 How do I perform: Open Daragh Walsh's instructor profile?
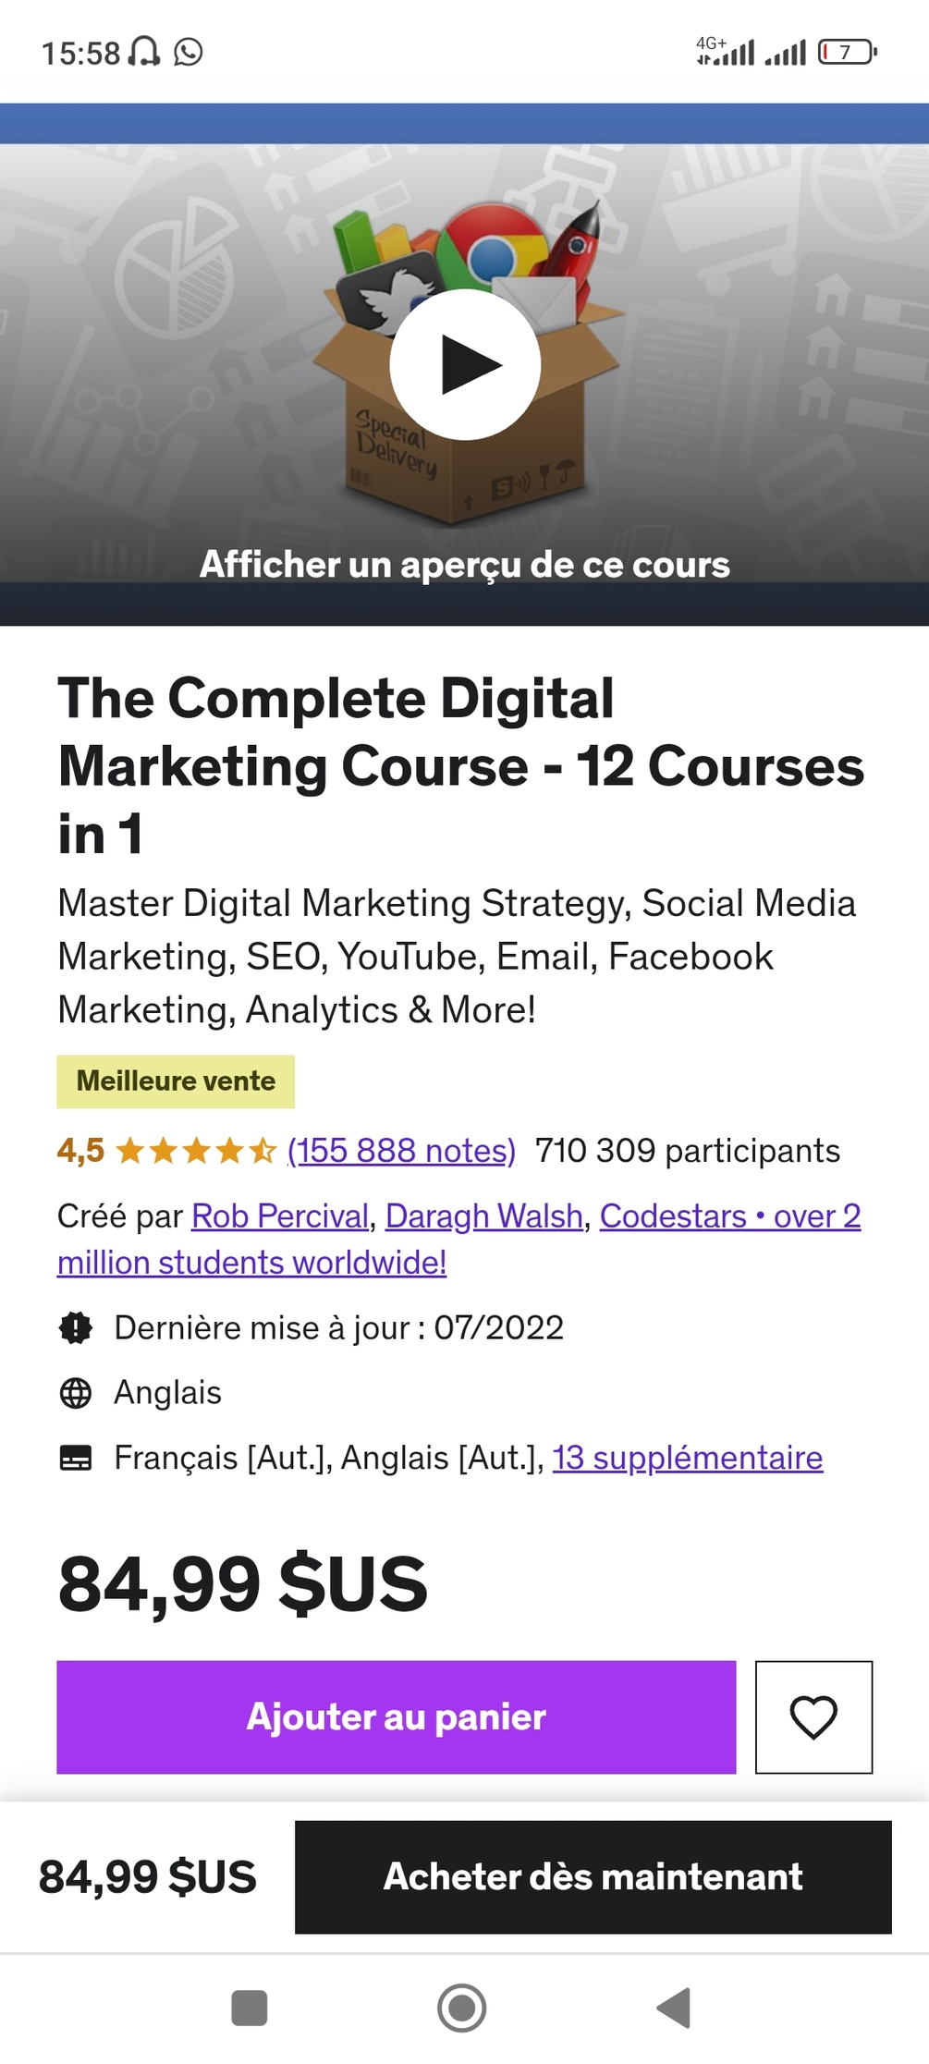pyautogui.click(x=483, y=1216)
